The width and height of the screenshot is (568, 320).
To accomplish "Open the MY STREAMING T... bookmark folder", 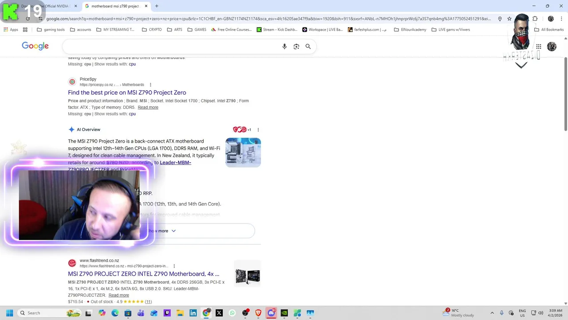I will click(x=115, y=29).
